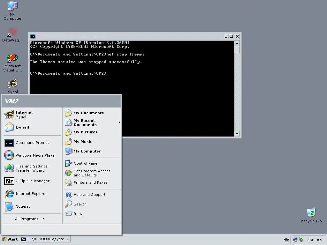
Task: Open Files and Settings Transfer Wizard
Action: coord(32,168)
